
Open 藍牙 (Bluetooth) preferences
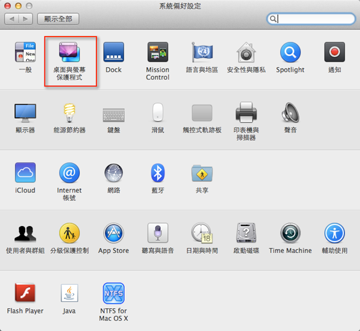pos(158,173)
